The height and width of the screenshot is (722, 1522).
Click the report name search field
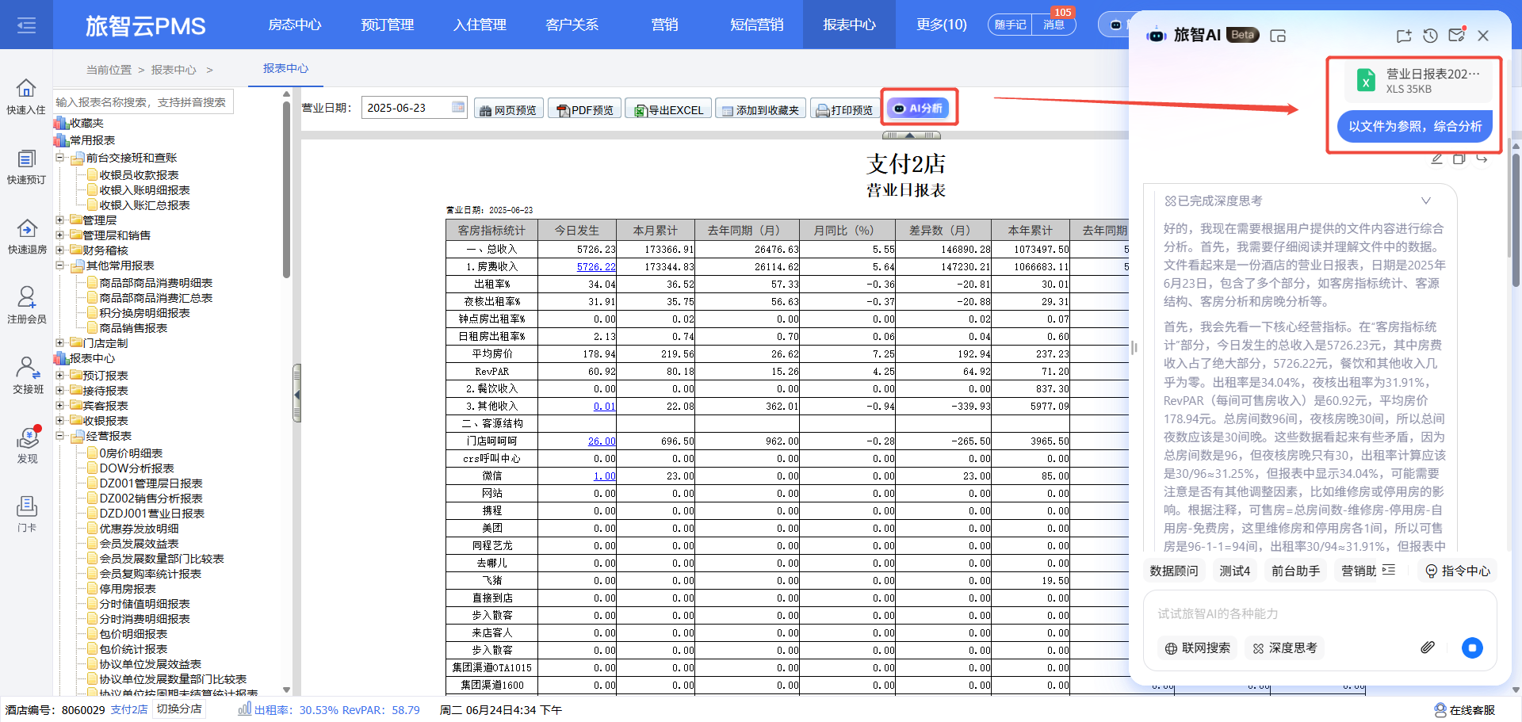(x=143, y=102)
